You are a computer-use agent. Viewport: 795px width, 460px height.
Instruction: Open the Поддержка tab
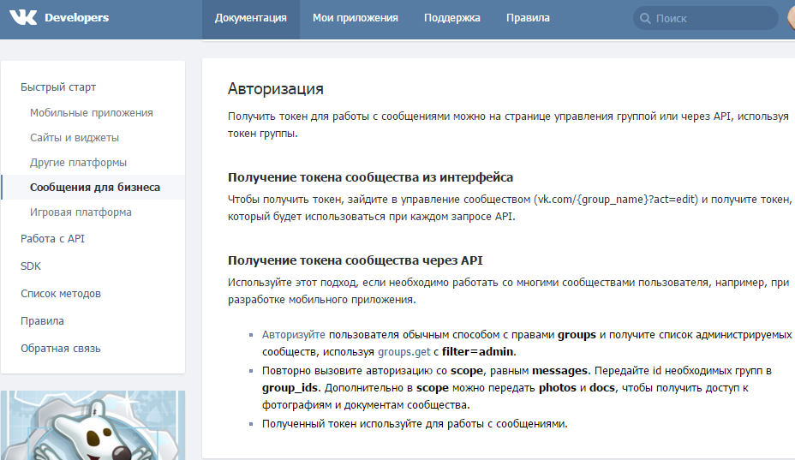click(x=452, y=18)
